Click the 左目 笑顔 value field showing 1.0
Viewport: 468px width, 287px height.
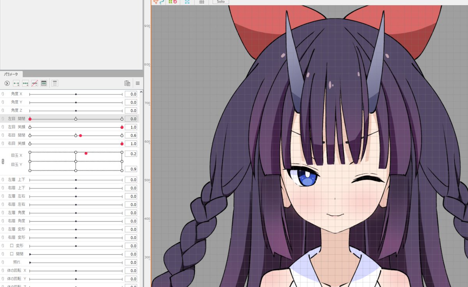pyautogui.click(x=131, y=127)
